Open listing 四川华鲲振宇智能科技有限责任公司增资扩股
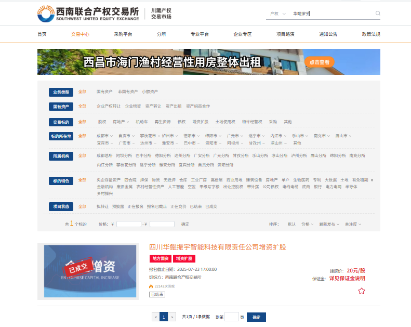411x327 pixels. [x=218, y=247]
